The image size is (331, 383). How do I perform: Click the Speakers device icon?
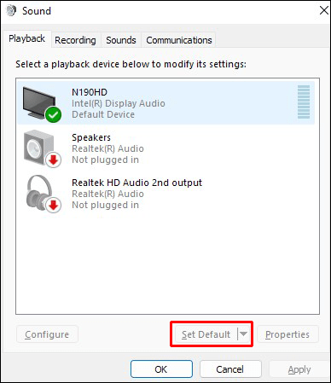[x=39, y=148]
